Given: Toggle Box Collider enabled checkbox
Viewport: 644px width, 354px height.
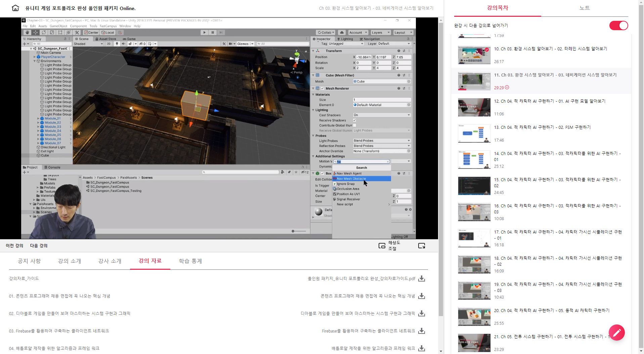Looking at the screenshot, I should pos(323,173).
